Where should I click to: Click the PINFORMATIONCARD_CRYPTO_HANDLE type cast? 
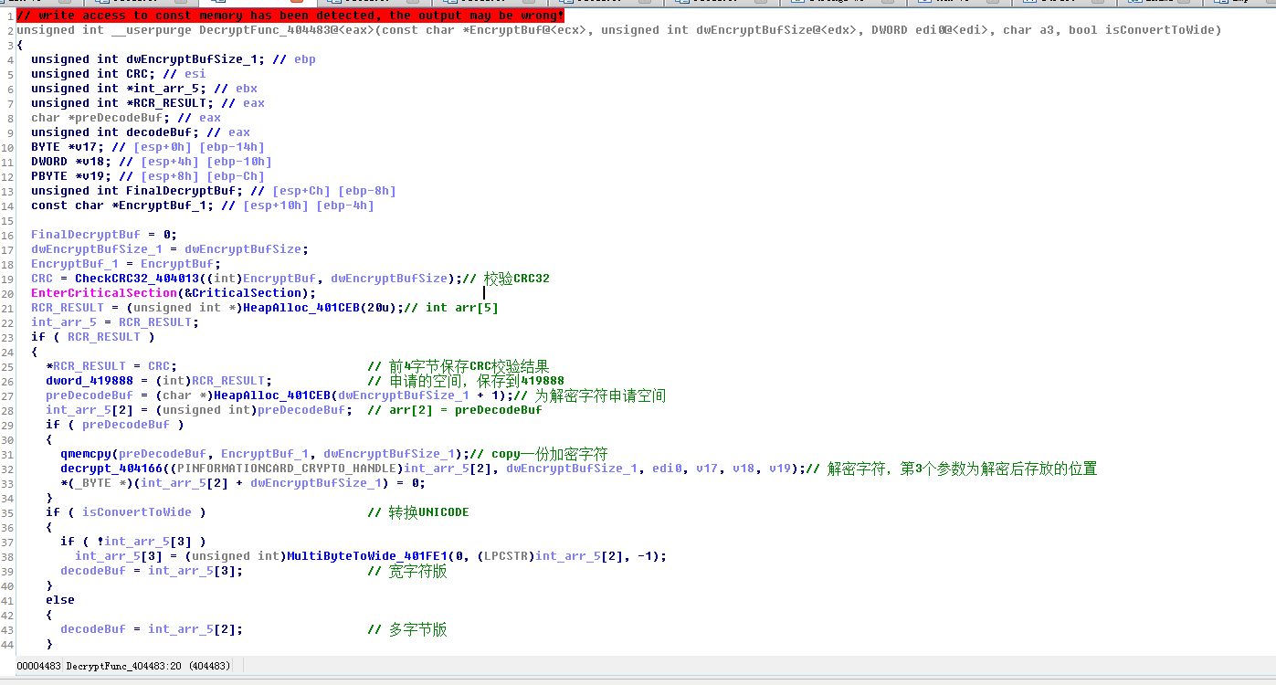286,469
